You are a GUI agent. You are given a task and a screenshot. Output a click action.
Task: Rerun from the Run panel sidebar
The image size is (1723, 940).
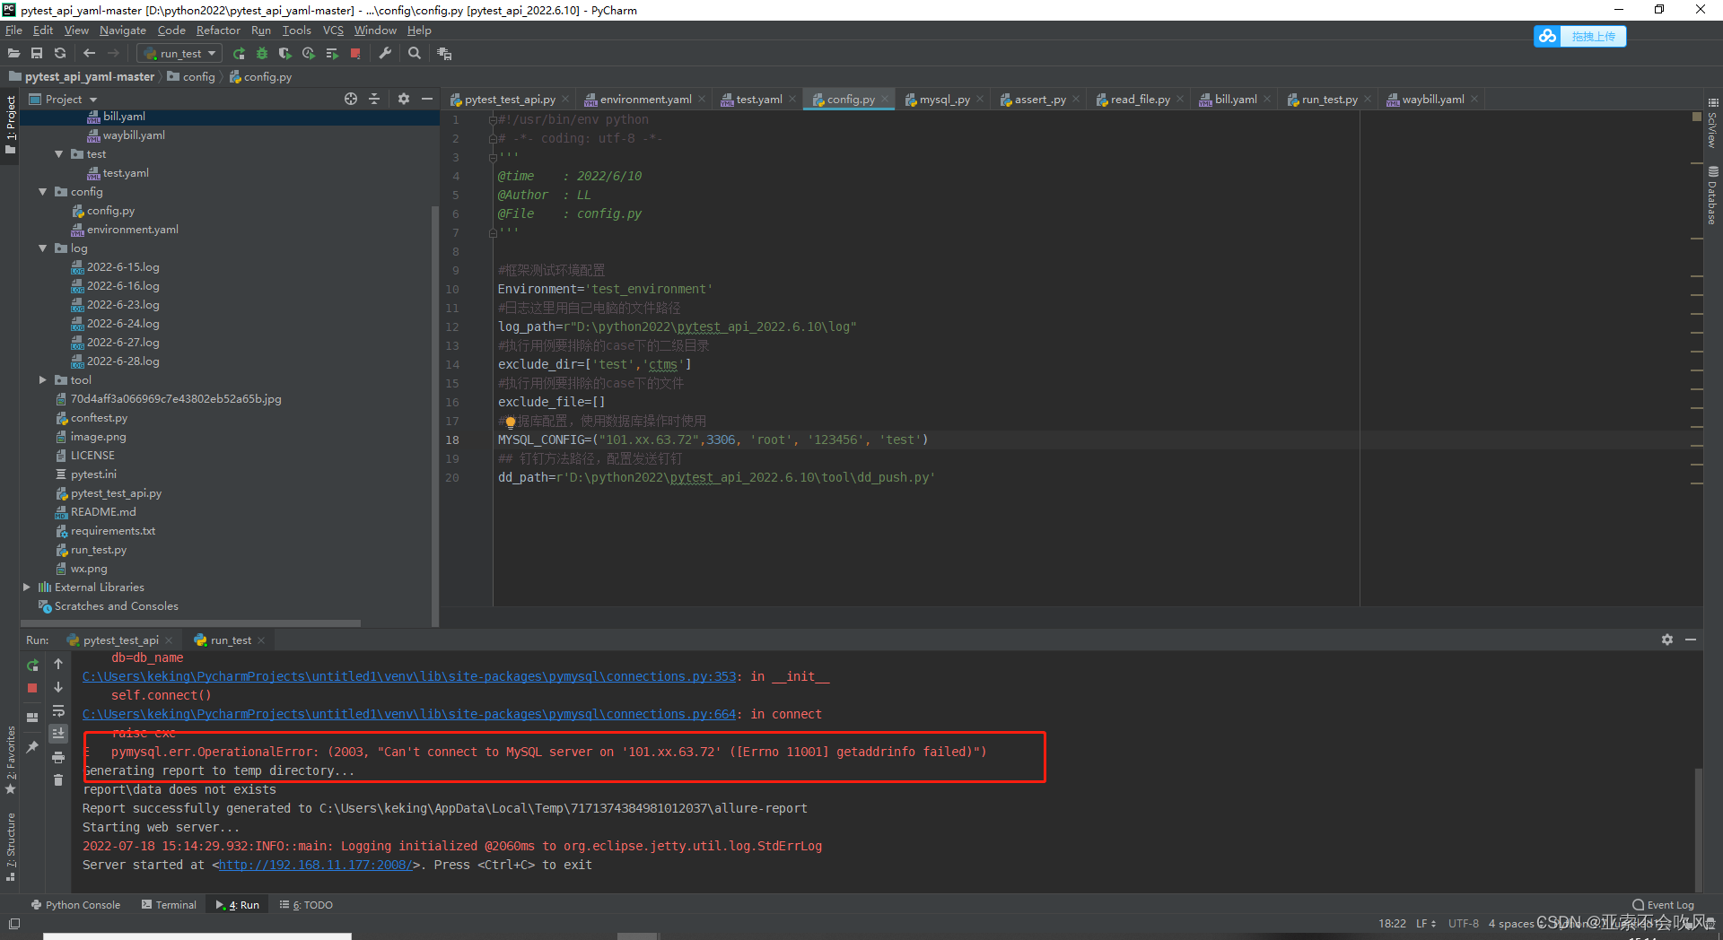tap(32, 666)
